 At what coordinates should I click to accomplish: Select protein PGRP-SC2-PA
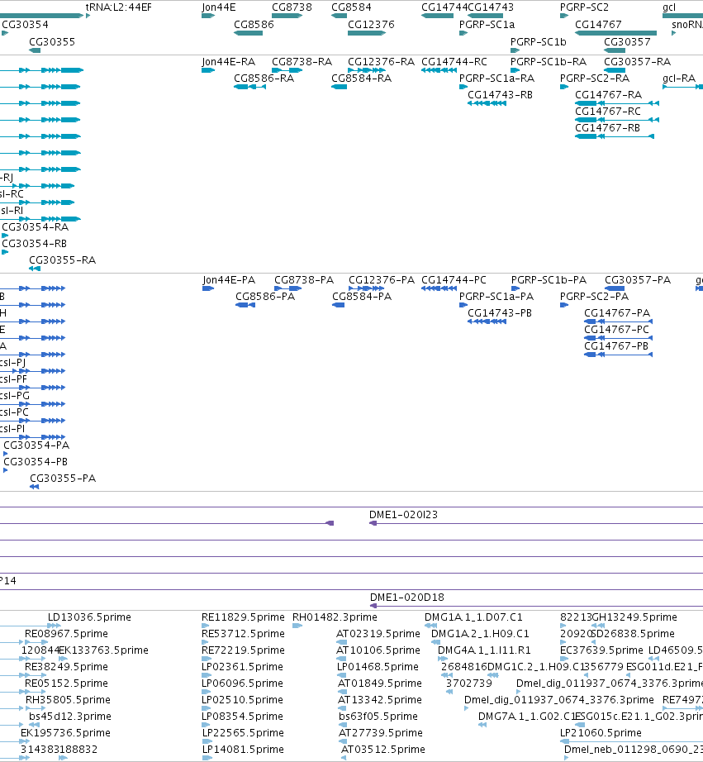594,297
